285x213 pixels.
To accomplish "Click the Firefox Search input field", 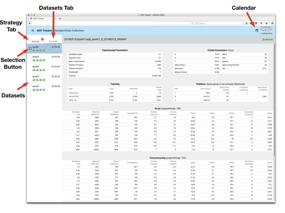I will (x=220, y=23).
